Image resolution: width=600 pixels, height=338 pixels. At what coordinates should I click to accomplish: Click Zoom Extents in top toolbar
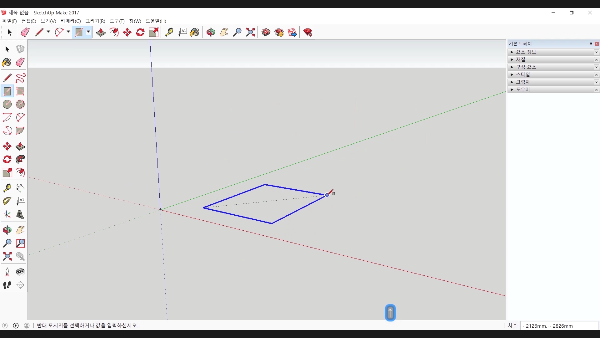point(251,32)
